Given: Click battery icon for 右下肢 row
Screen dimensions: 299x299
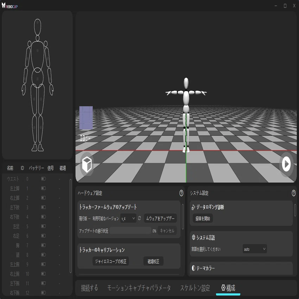Looking at the screenshot, I should coord(43,217).
